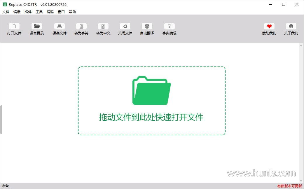Click the 准备... status bar text

pos(7,186)
